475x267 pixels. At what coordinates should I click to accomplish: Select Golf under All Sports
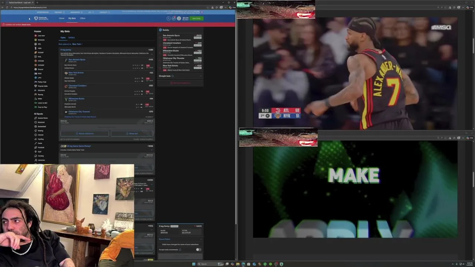[x=38, y=152]
